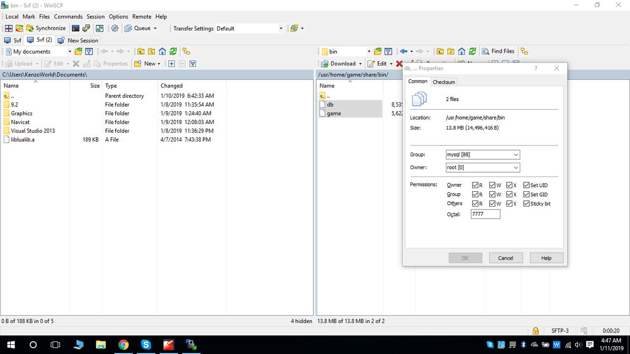Switch to first Svf session tab
This screenshot has width=630, height=354.
(x=13, y=40)
